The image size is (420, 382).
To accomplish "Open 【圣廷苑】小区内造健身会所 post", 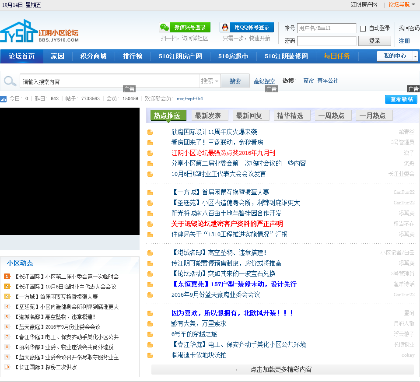I will click(x=235, y=203).
